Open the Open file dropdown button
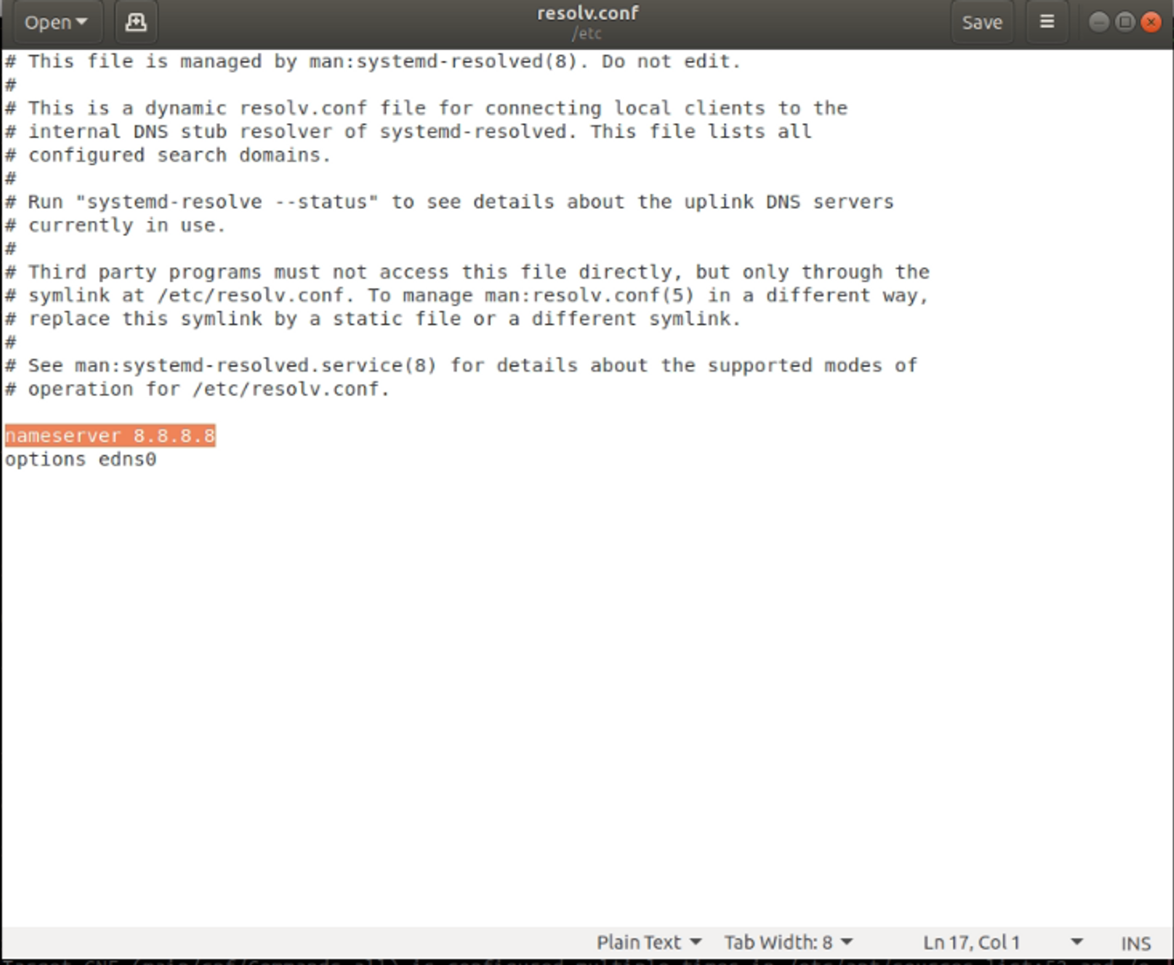The width and height of the screenshot is (1174, 965). coord(56,22)
